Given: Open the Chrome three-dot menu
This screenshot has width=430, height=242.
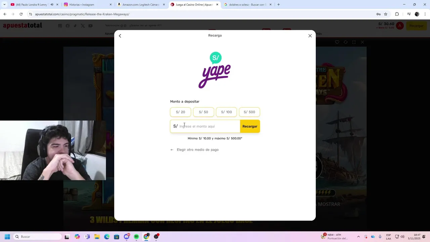Looking at the screenshot, I should 425,14.
